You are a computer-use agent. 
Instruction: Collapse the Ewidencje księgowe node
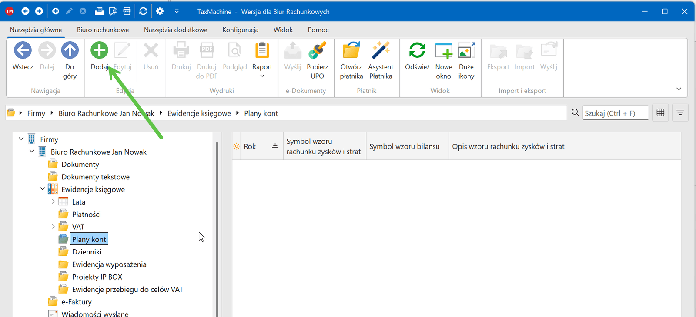click(42, 189)
